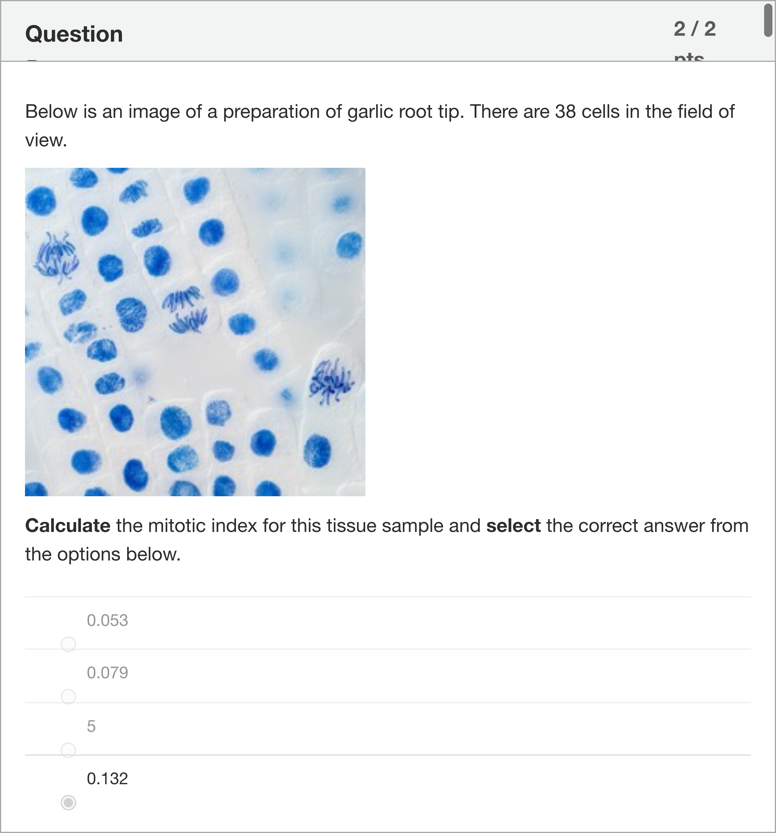The height and width of the screenshot is (833, 776).
Task: Click the bold word Calculate
Action: point(68,526)
